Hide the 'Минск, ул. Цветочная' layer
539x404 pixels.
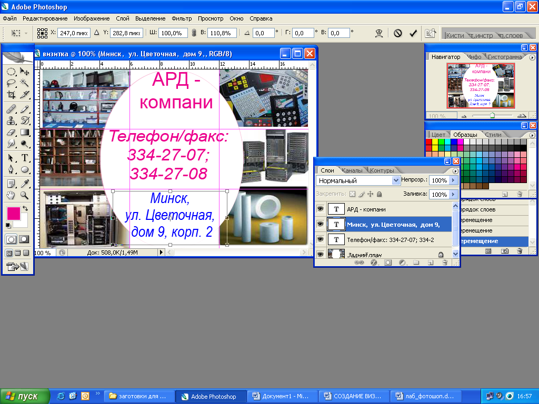[321, 224]
